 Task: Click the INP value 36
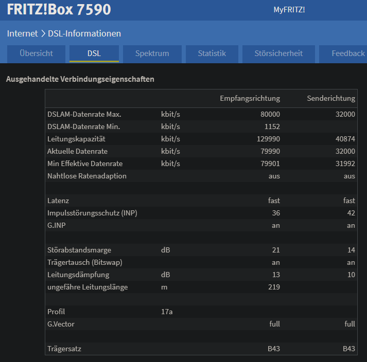[276, 213]
